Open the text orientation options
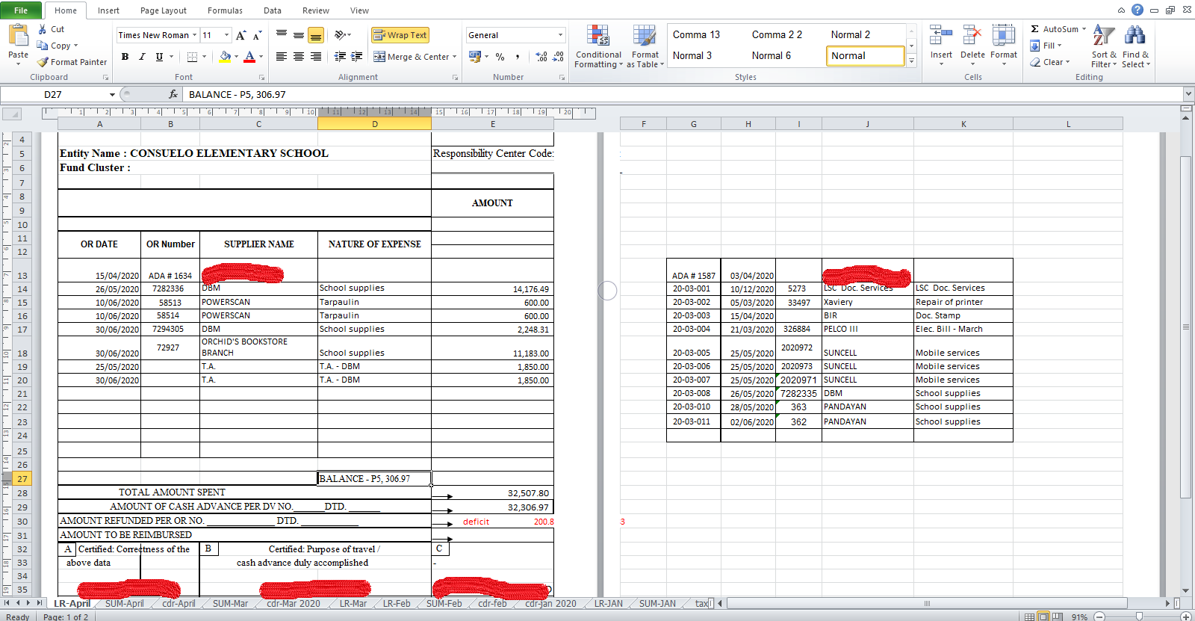 click(x=343, y=35)
